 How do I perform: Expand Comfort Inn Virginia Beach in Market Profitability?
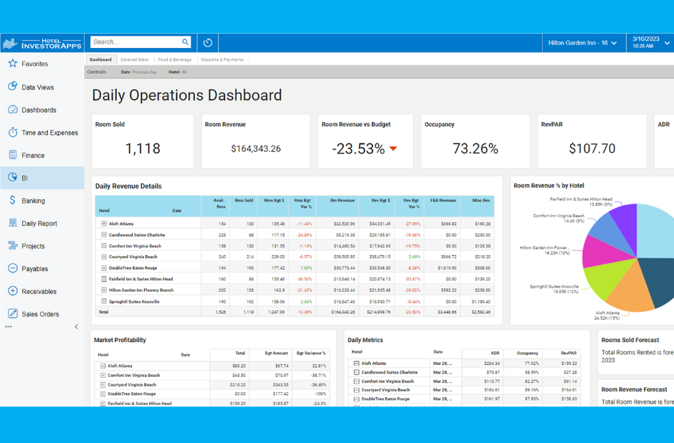click(103, 375)
